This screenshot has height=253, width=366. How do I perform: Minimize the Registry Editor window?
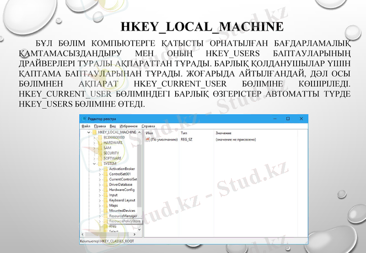275,119
